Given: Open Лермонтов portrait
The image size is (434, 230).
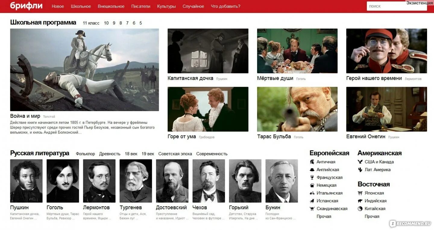Looking at the screenshot, I should [99, 181].
